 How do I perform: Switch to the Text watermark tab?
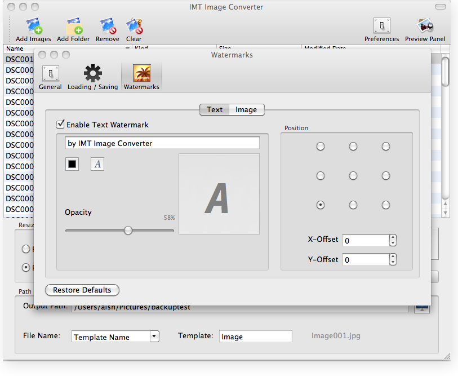click(215, 109)
